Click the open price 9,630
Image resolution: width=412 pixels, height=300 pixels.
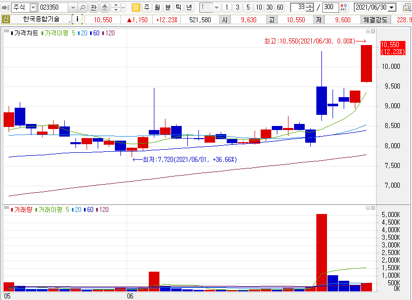click(249, 20)
